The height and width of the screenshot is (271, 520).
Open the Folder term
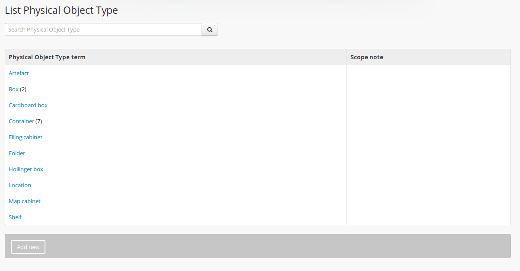tap(17, 153)
